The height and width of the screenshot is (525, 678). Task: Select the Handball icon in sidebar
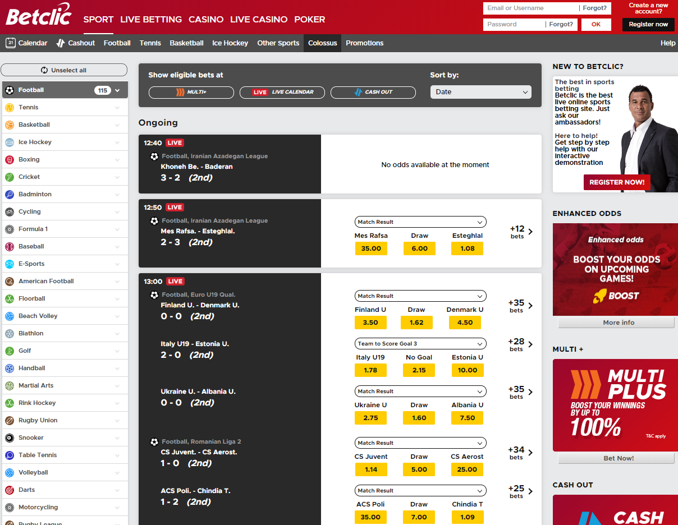(10, 368)
